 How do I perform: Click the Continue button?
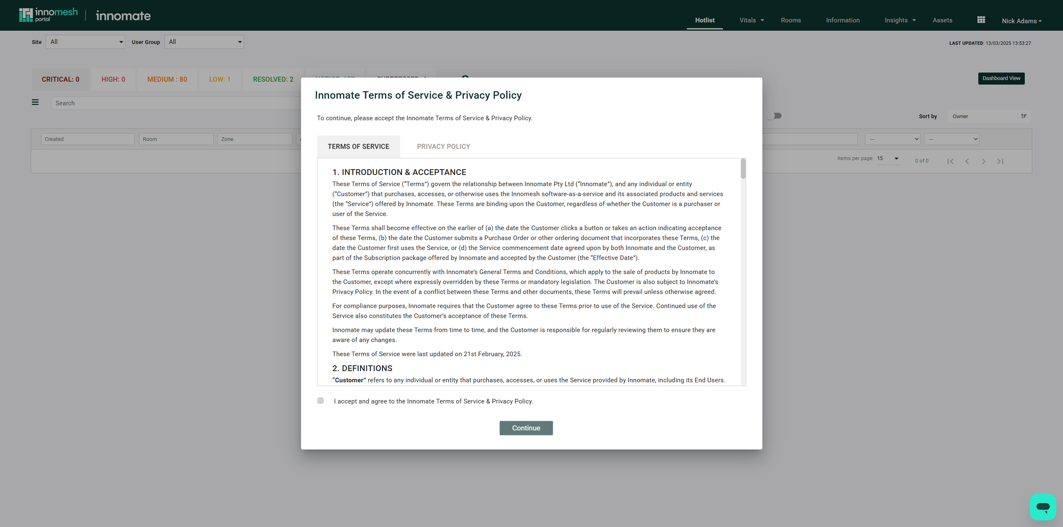[x=526, y=428]
